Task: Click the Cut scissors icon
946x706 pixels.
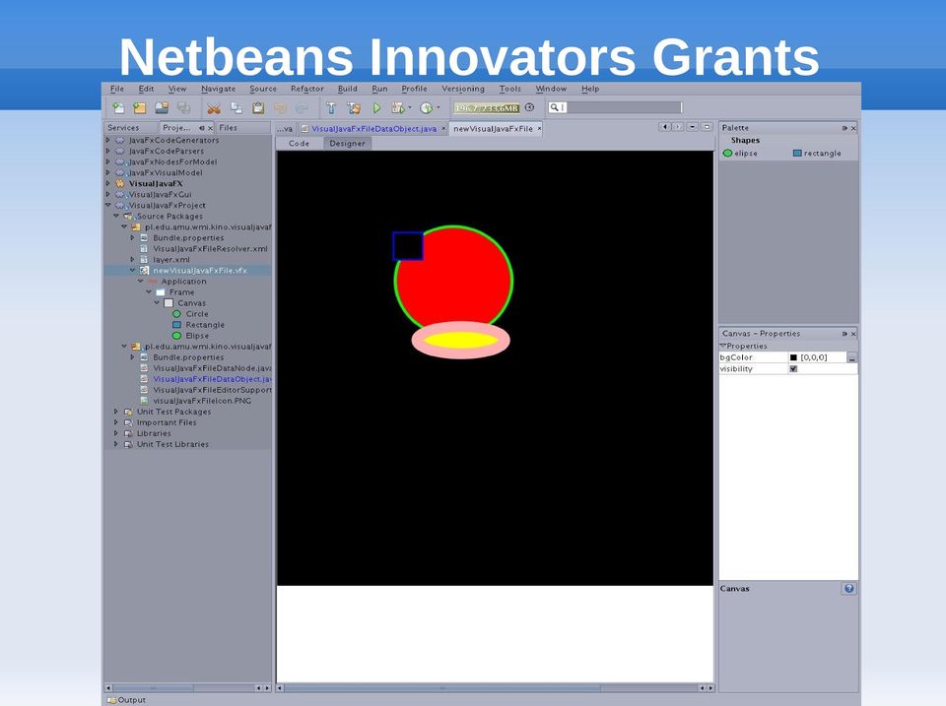Action: 214,108
